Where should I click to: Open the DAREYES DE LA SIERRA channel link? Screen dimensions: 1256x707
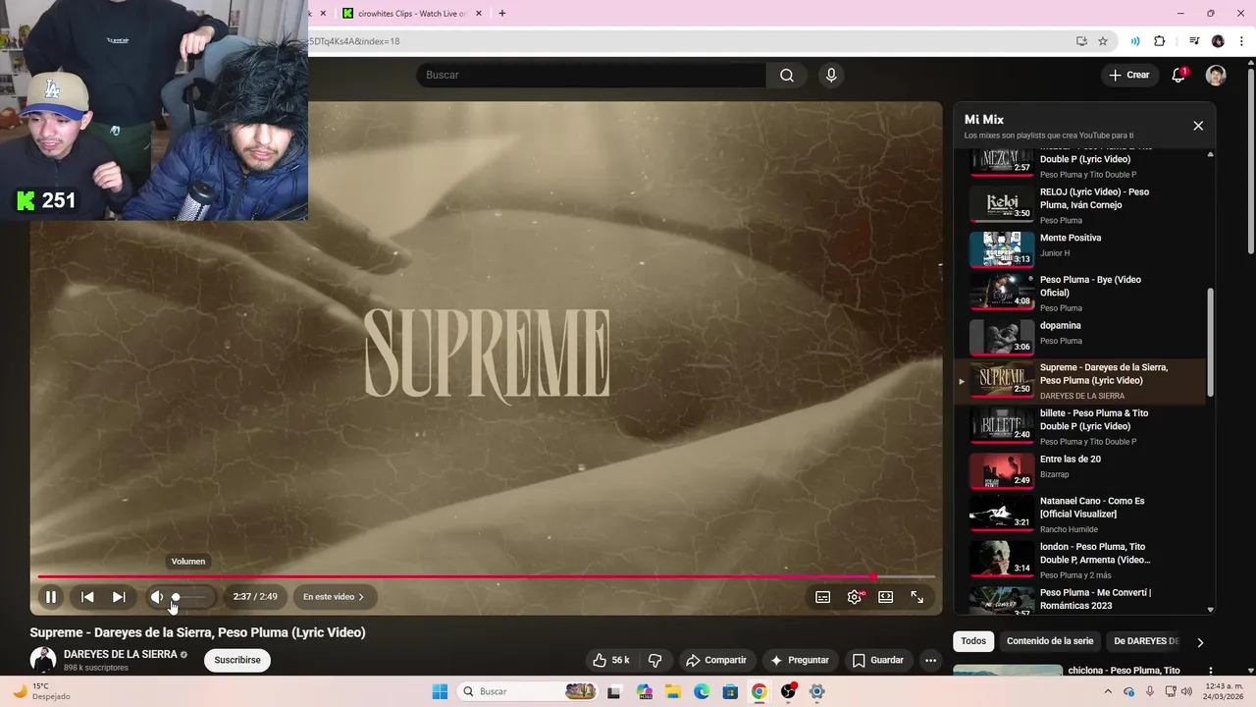point(121,654)
